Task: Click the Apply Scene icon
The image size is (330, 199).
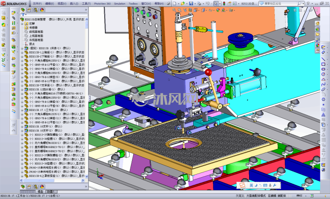Action: tap(223, 10)
